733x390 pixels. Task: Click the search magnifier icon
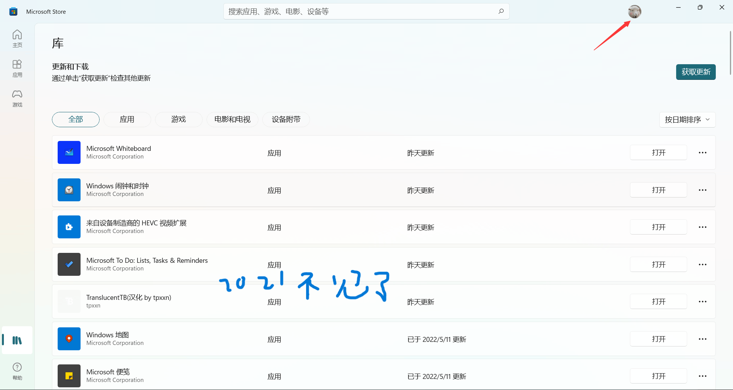[501, 11]
